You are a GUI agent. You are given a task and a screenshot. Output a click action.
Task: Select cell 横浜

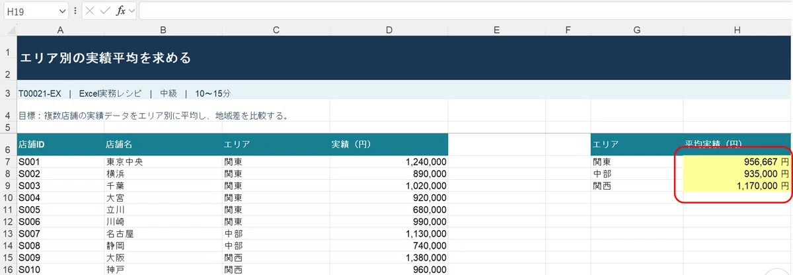[163, 173]
